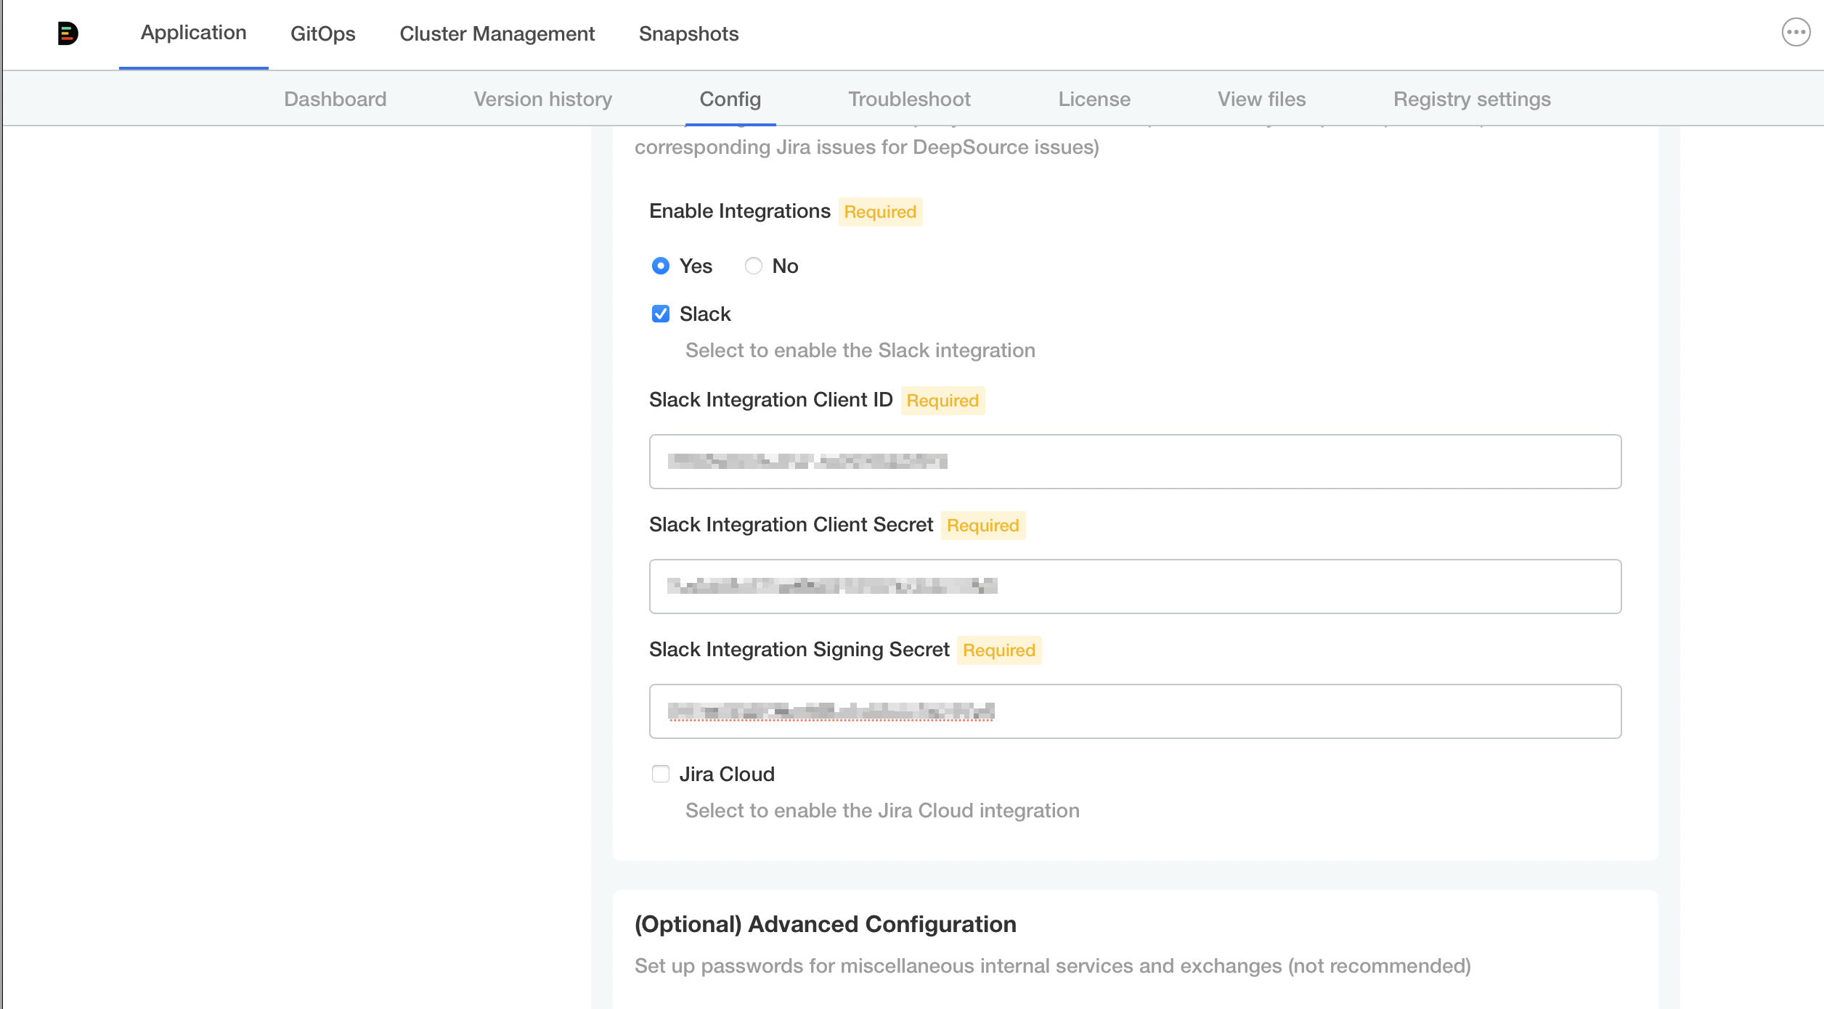Screen dimensions: 1824x1009
Task: Go to the Snapshots tab
Action: pos(688,33)
